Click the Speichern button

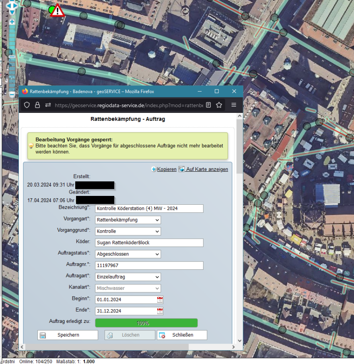point(68,335)
